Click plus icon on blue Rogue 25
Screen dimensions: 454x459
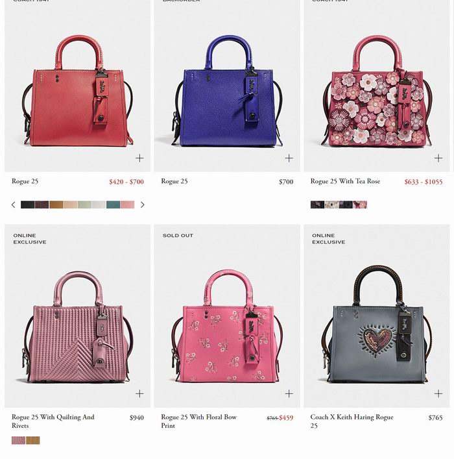pyautogui.click(x=289, y=158)
